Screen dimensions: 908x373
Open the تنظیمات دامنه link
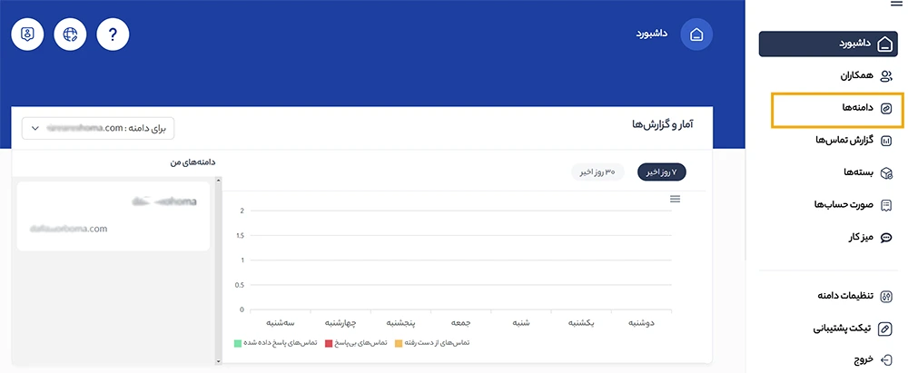844,296
